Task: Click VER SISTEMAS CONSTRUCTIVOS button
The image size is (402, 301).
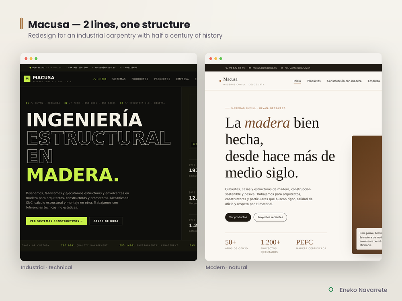Action: point(56,221)
